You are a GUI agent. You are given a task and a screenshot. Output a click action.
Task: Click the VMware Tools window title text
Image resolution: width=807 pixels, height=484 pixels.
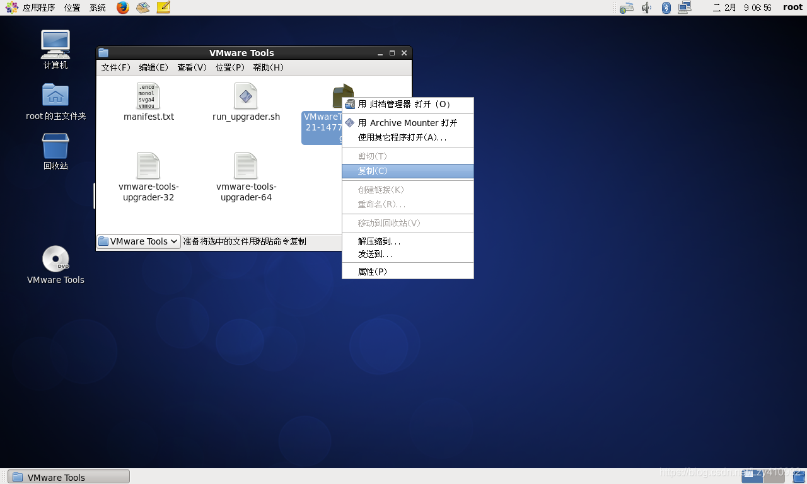(x=241, y=53)
